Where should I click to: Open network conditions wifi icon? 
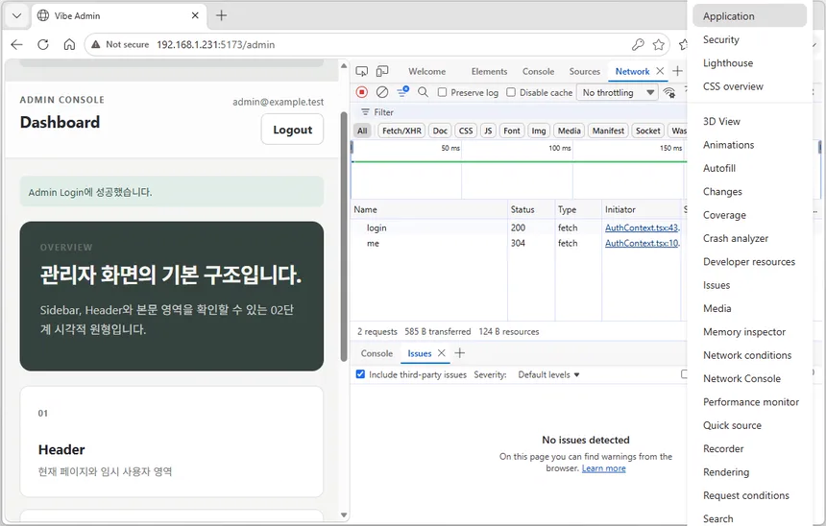coord(669,93)
